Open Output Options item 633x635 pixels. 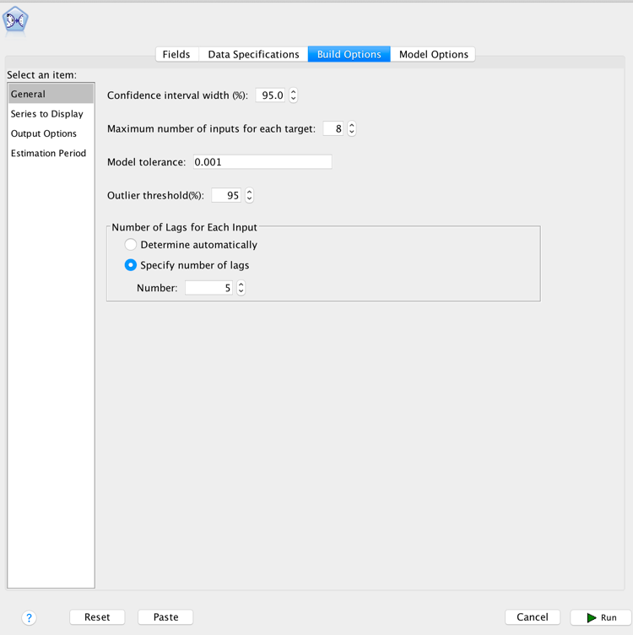point(51,133)
